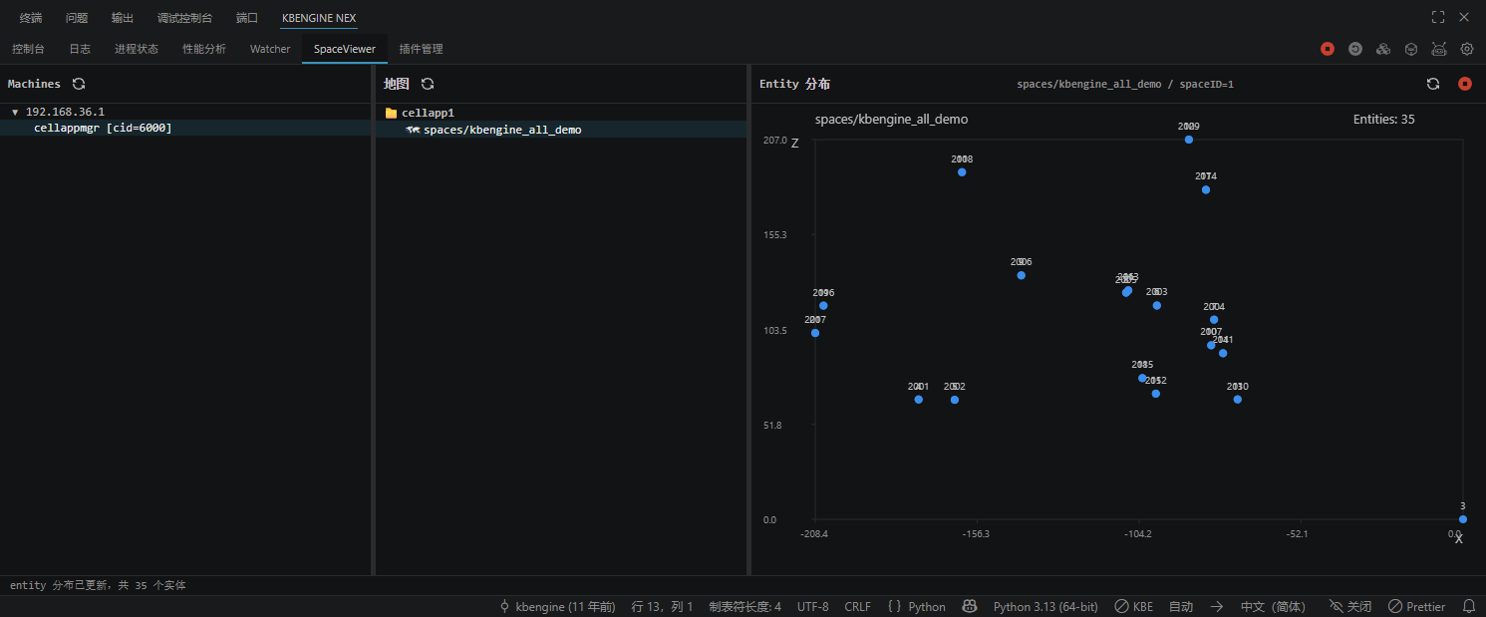
Task: Open CRLF line ending selector
Action: tap(857, 606)
